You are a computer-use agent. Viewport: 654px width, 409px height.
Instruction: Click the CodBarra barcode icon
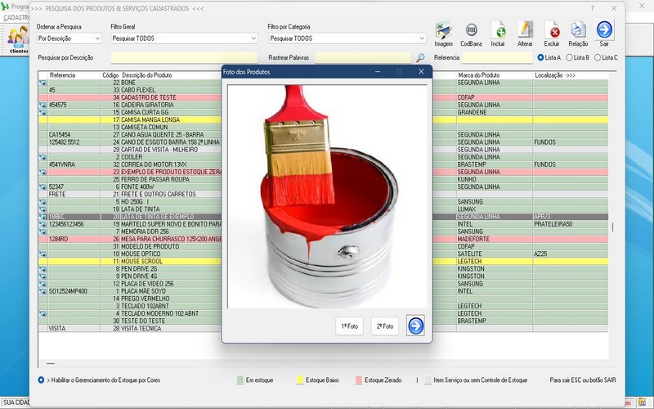coord(471,32)
